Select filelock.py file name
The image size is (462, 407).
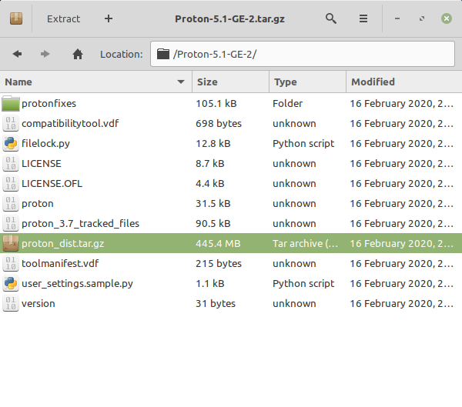(x=45, y=143)
